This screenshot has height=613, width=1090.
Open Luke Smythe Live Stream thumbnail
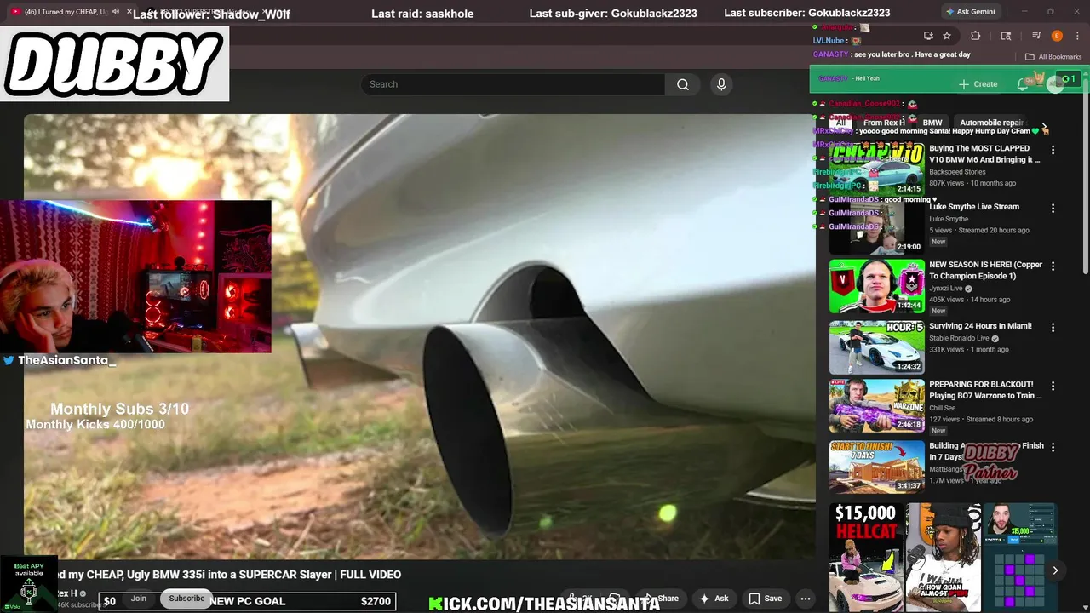[x=876, y=227]
